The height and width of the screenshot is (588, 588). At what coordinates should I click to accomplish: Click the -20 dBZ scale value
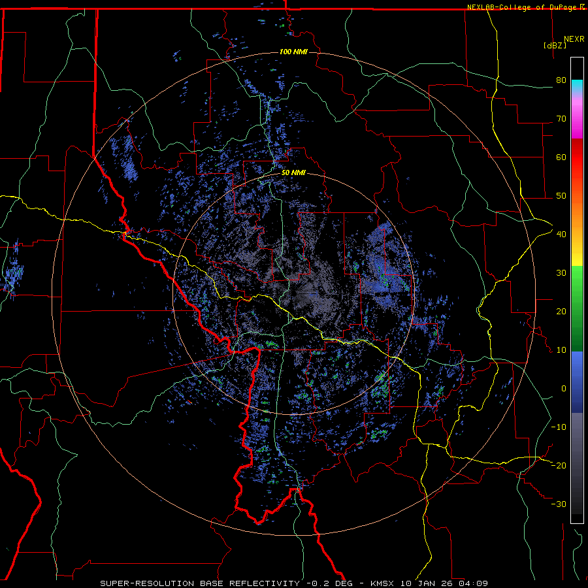click(559, 465)
